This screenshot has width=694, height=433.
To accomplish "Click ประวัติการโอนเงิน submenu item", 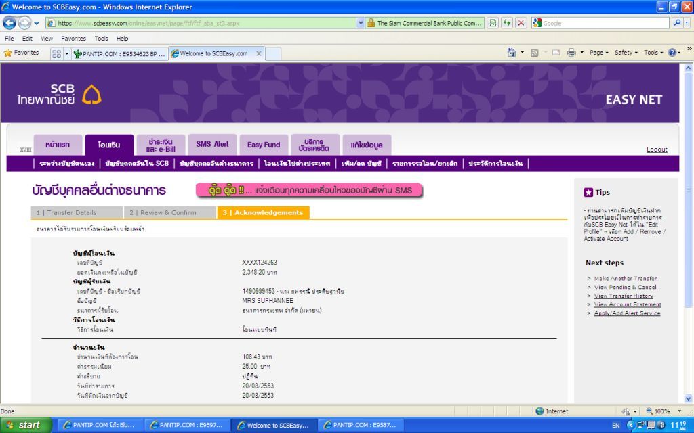I will click(495, 164).
